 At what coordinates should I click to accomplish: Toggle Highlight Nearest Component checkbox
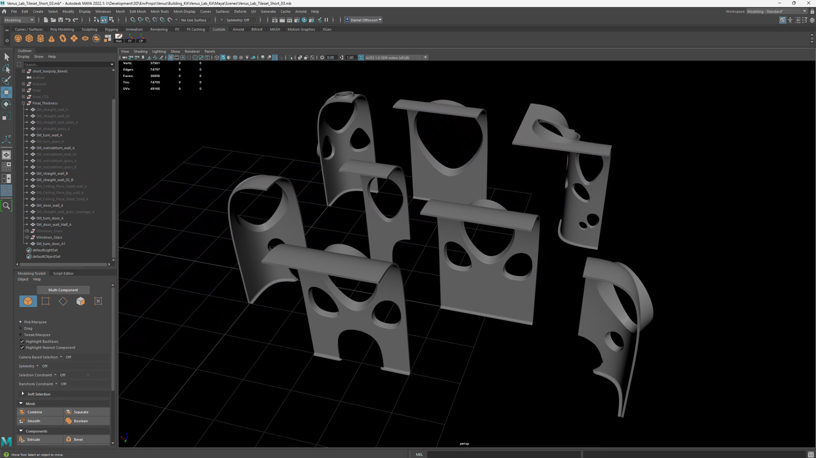[x=22, y=348]
